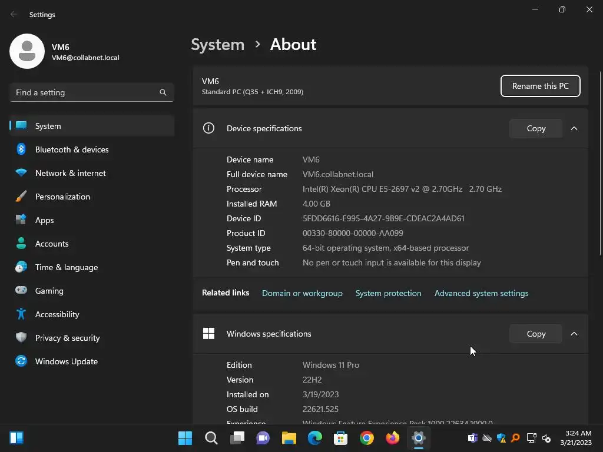The height and width of the screenshot is (452, 603).
Task: Click the Windows logo beside Windows specifications
Action: tap(208, 333)
